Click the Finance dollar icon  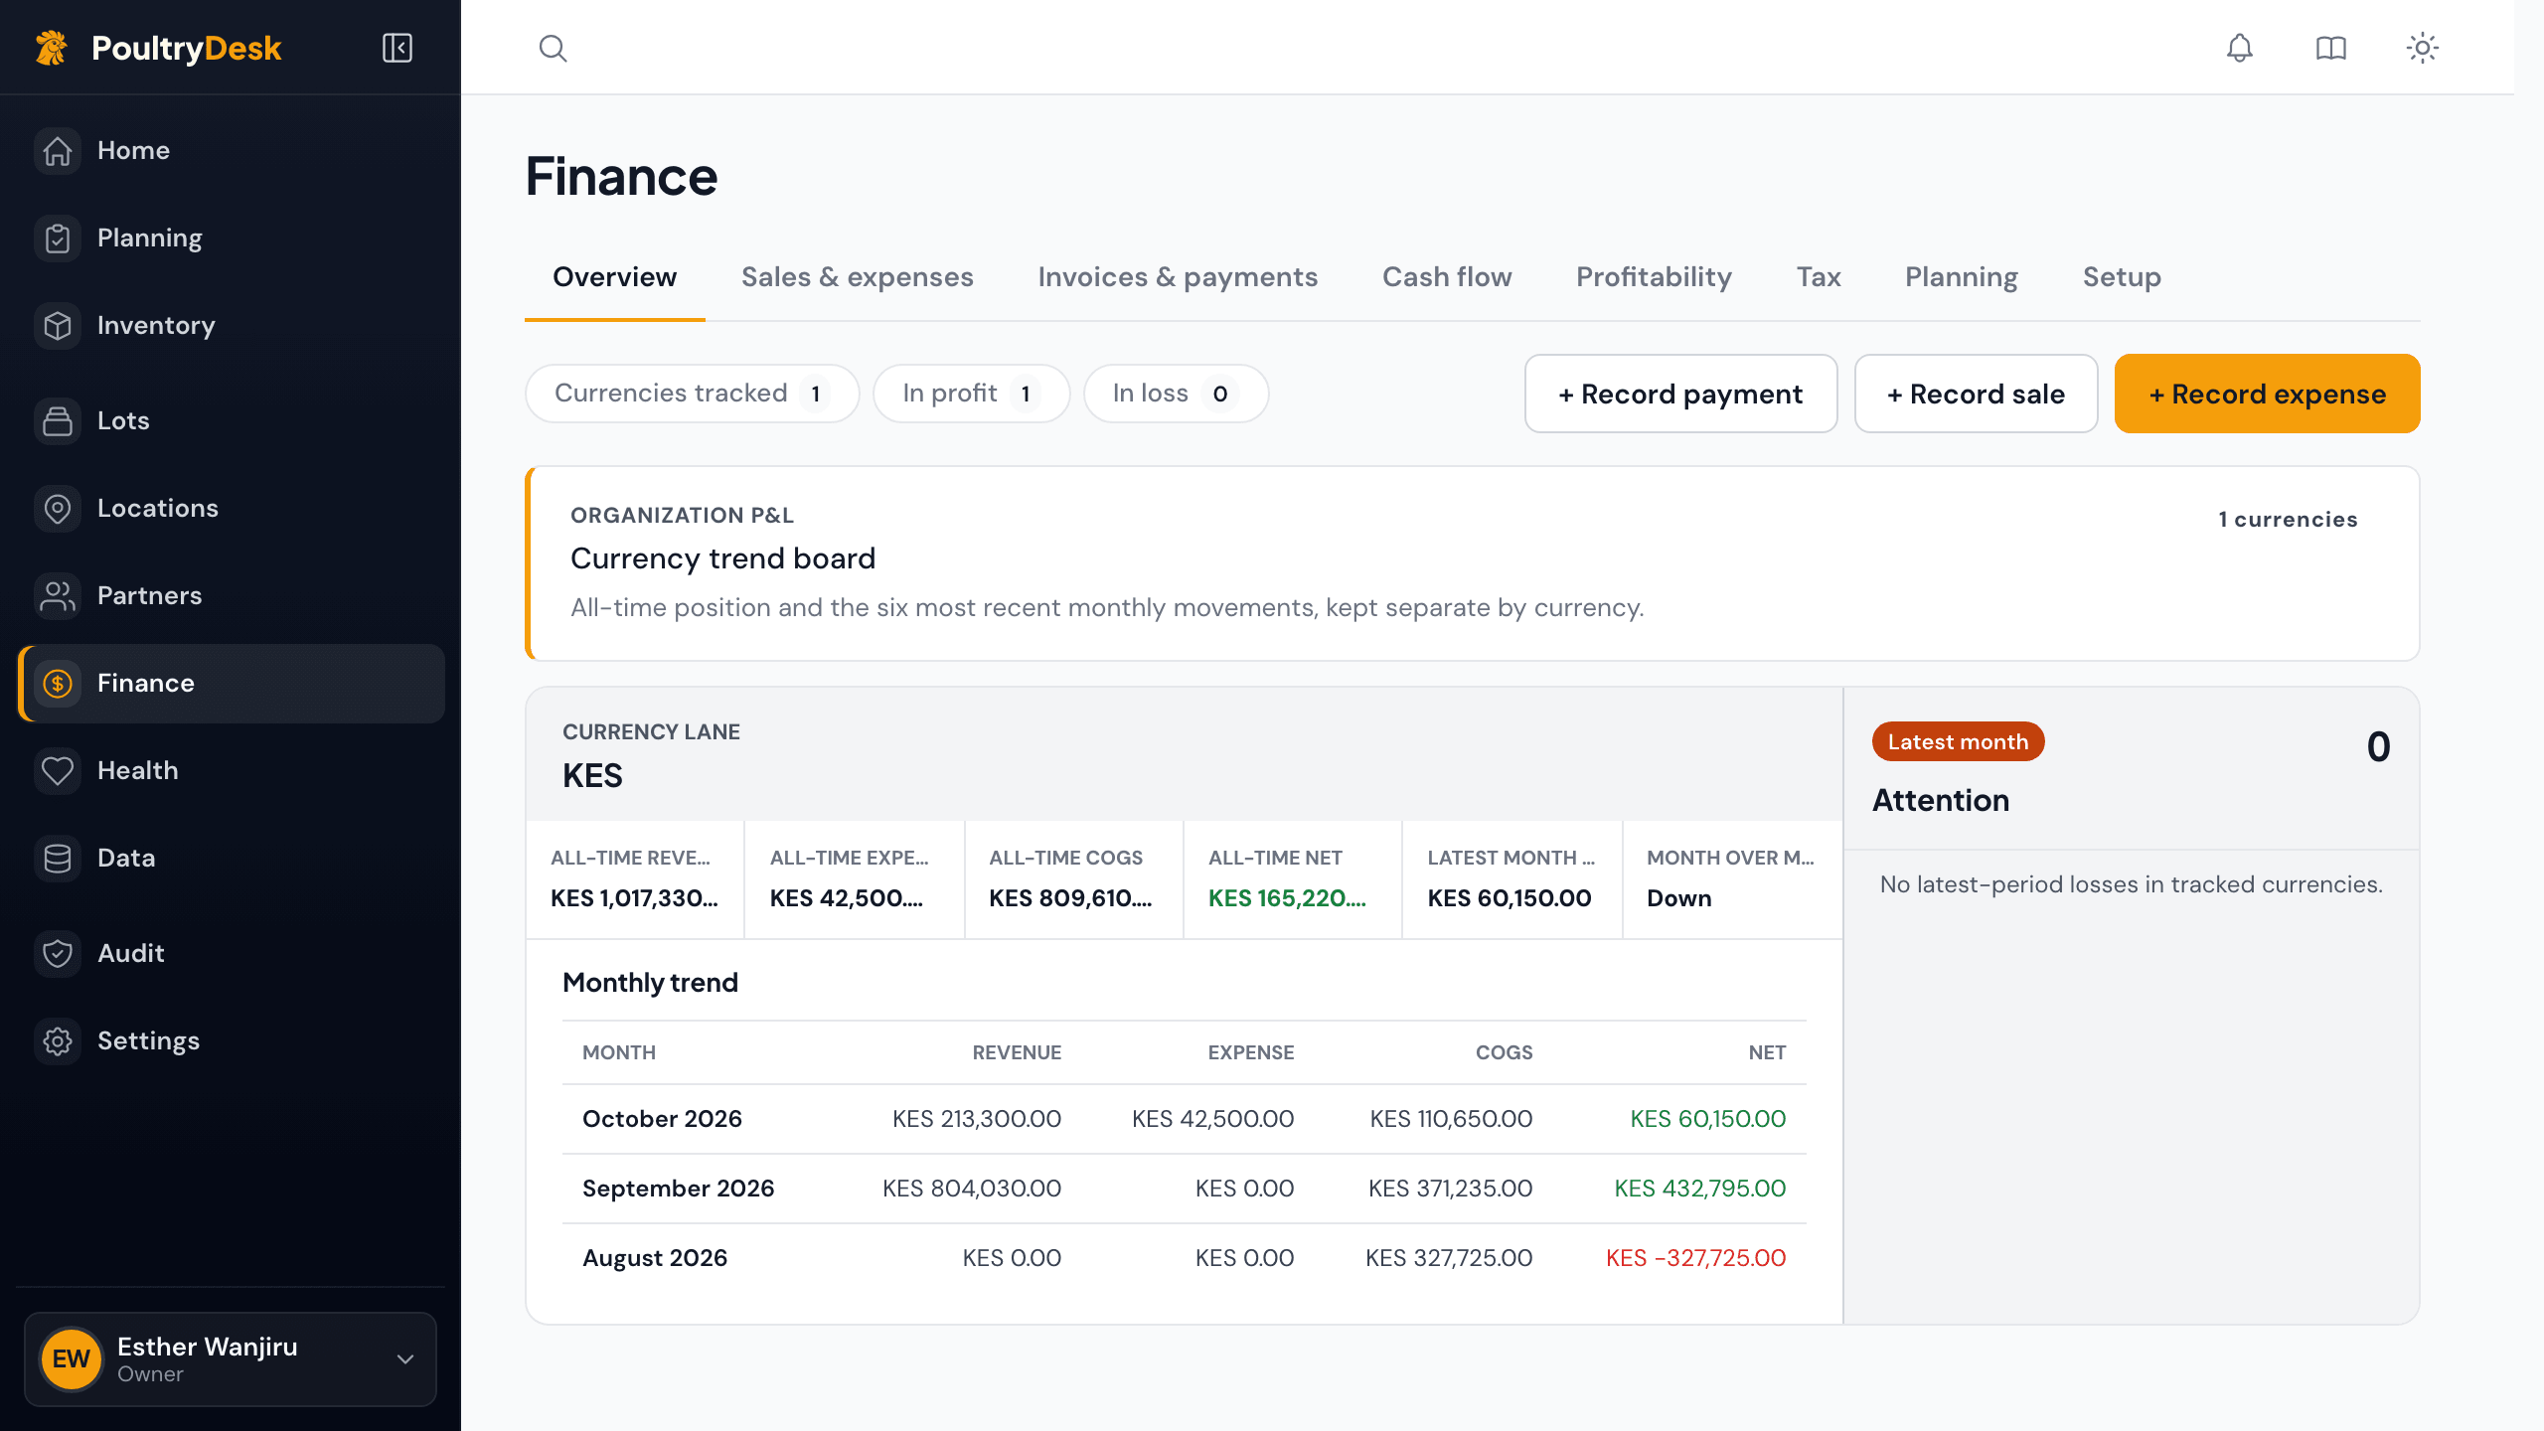[58, 684]
